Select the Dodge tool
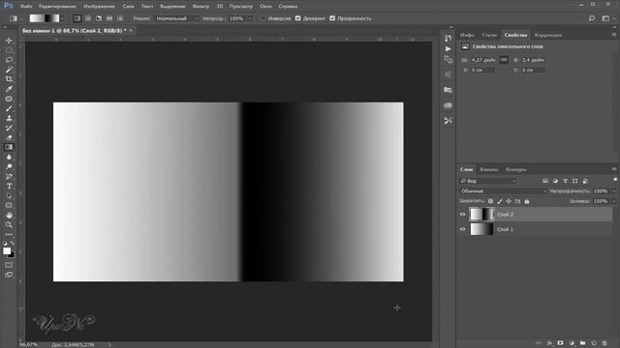Viewport: 620px width, 348px height. [9, 166]
